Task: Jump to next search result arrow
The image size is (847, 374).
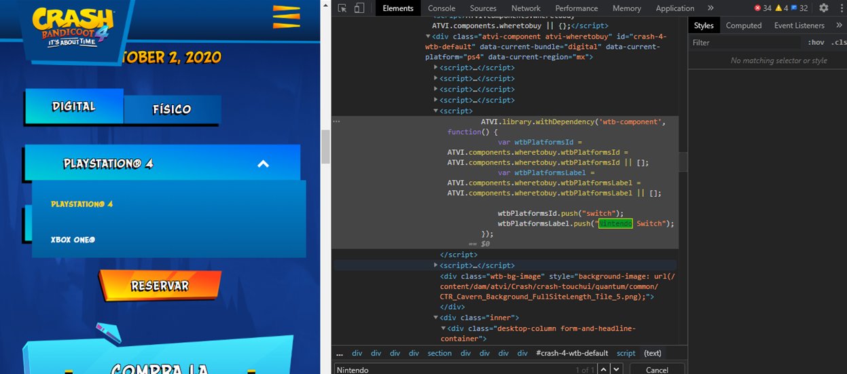Action: point(616,369)
